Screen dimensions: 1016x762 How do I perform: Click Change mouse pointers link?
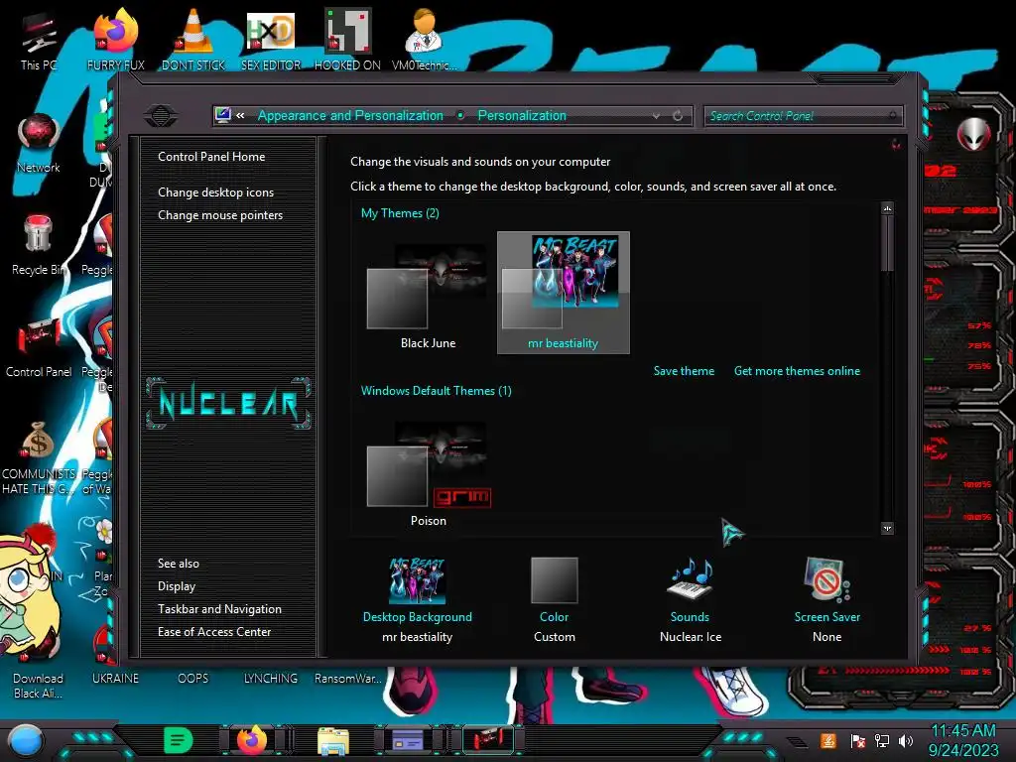click(220, 215)
